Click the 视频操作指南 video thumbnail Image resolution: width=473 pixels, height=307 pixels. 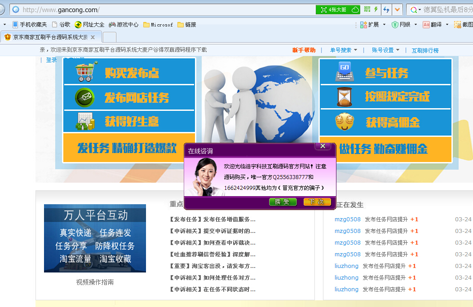pyautogui.click(x=95, y=238)
